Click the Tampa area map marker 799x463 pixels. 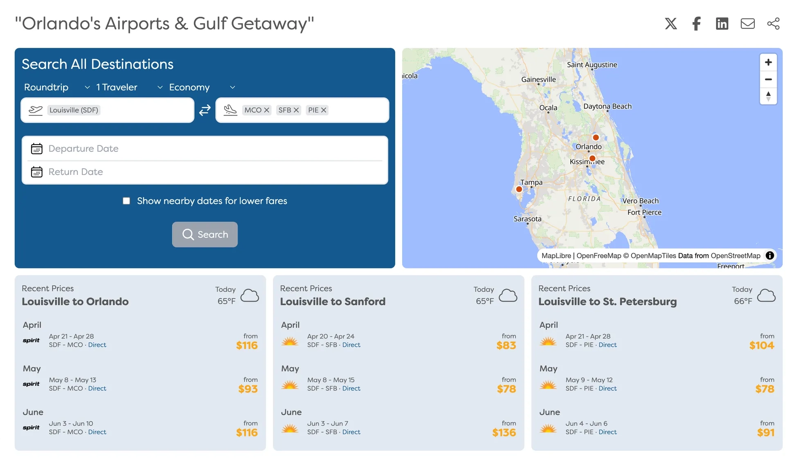[x=519, y=189]
